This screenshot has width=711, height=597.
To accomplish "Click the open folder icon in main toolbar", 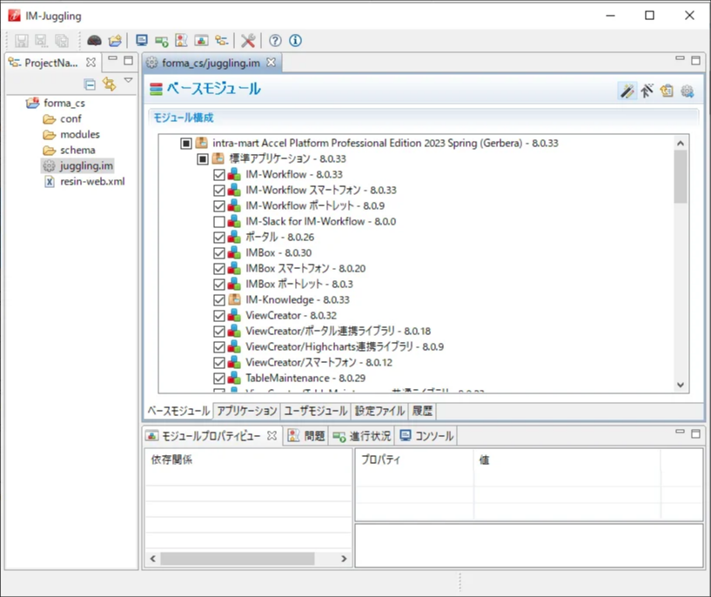I will 114,40.
